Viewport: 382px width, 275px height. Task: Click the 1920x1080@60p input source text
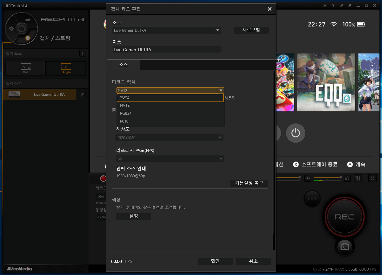pos(131,176)
